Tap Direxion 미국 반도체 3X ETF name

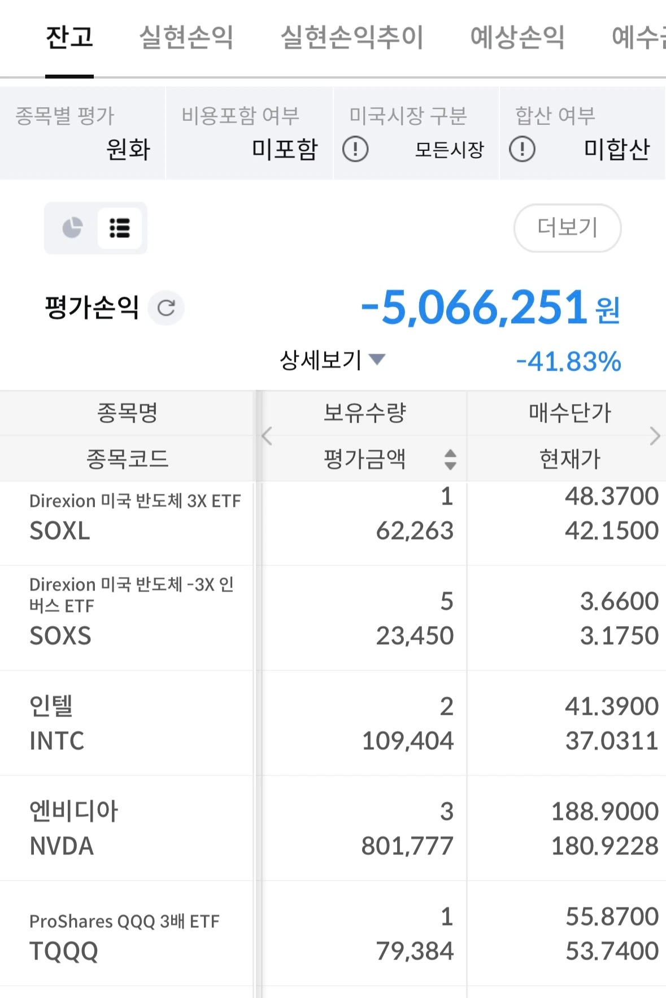135,501
